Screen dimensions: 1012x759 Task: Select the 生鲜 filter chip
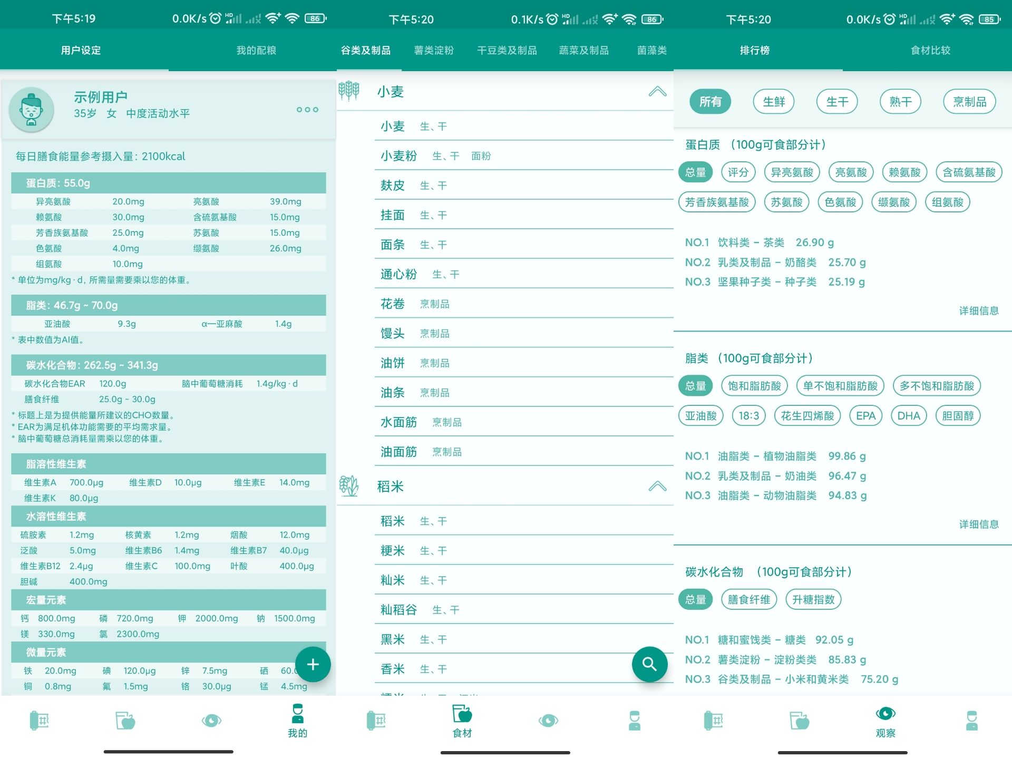(x=774, y=102)
